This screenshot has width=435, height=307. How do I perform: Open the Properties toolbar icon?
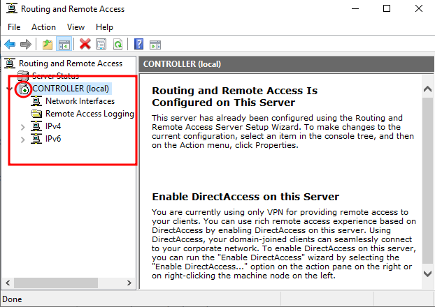101,44
